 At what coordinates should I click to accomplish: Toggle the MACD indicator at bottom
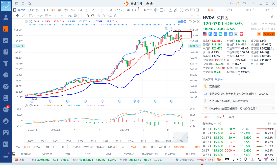point(135,147)
